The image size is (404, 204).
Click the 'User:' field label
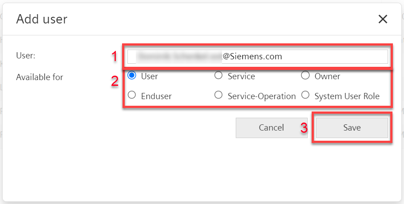pos(25,55)
